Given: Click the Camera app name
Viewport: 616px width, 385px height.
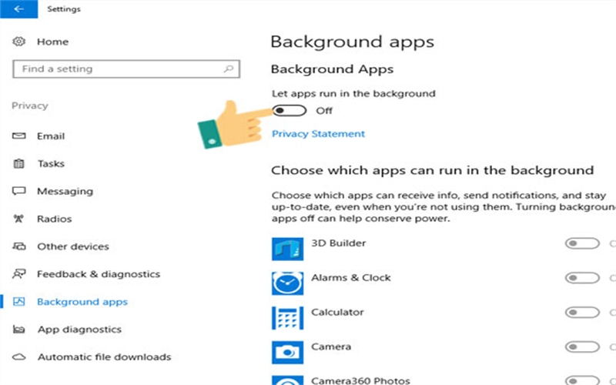Looking at the screenshot, I should 331,347.
